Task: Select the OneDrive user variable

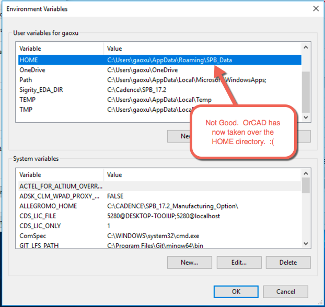Action: pos(32,70)
